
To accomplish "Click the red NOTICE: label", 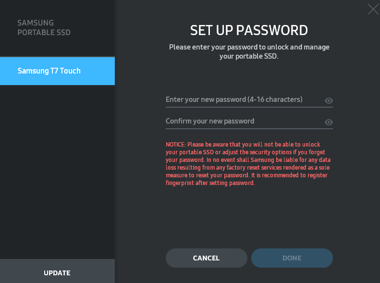I will click(176, 145).
